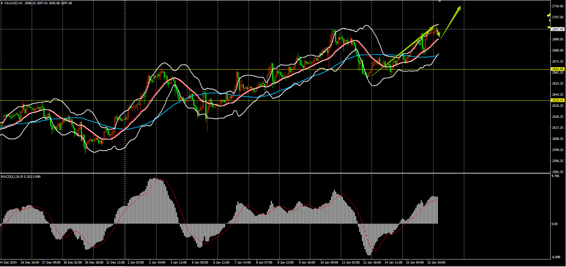
Task: Click the 27 Dec 09:00 time label
Action: click(x=51, y=262)
